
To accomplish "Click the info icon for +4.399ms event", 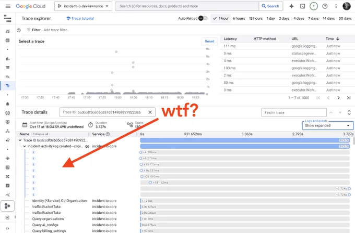I will 33,152.
